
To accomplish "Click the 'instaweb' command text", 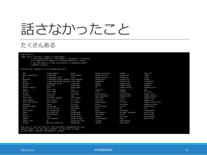I will click(x=75, y=94).
